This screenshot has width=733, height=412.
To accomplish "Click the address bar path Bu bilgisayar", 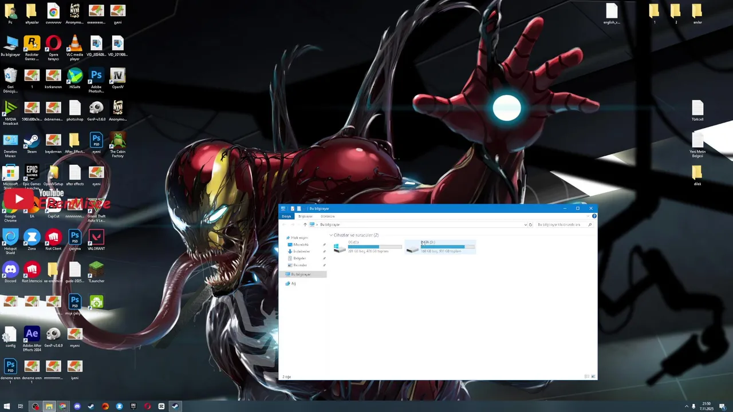I will tap(330, 224).
